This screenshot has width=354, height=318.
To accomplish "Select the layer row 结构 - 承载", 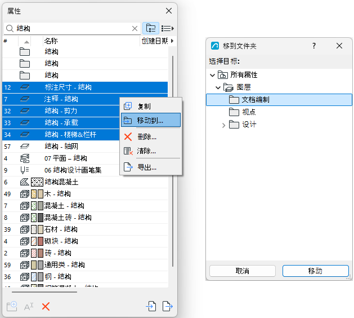I will [61, 123].
